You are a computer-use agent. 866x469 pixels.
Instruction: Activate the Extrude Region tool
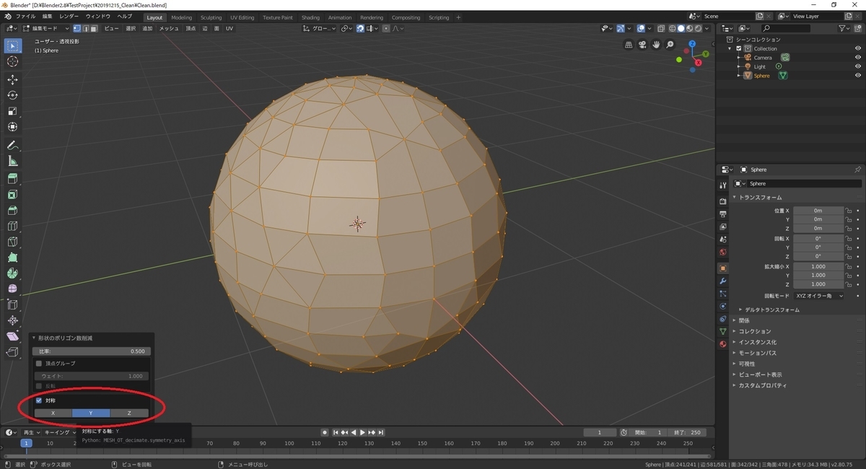click(x=12, y=178)
